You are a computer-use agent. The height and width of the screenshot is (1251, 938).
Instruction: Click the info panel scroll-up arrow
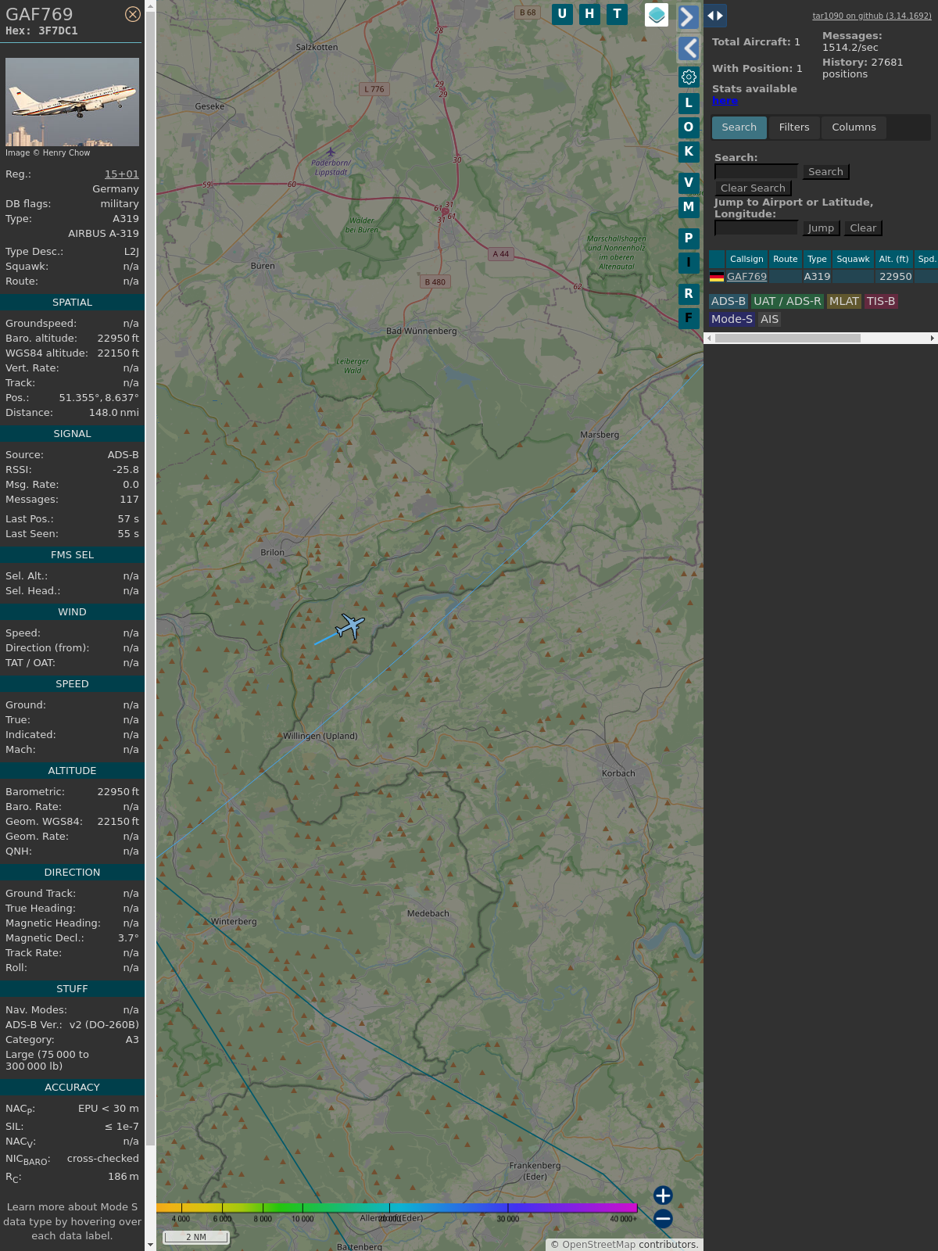150,5
